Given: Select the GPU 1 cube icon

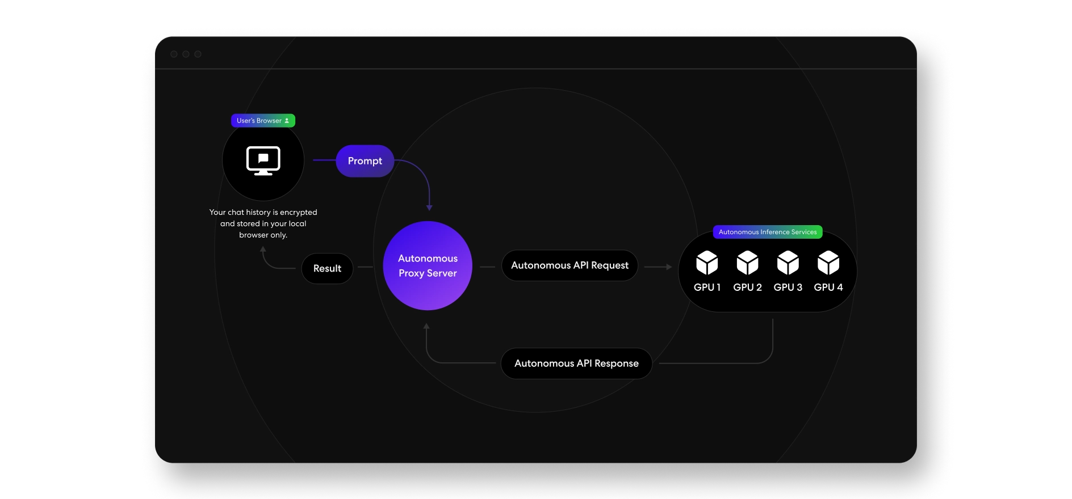Looking at the screenshot, I should click(707, 263).
